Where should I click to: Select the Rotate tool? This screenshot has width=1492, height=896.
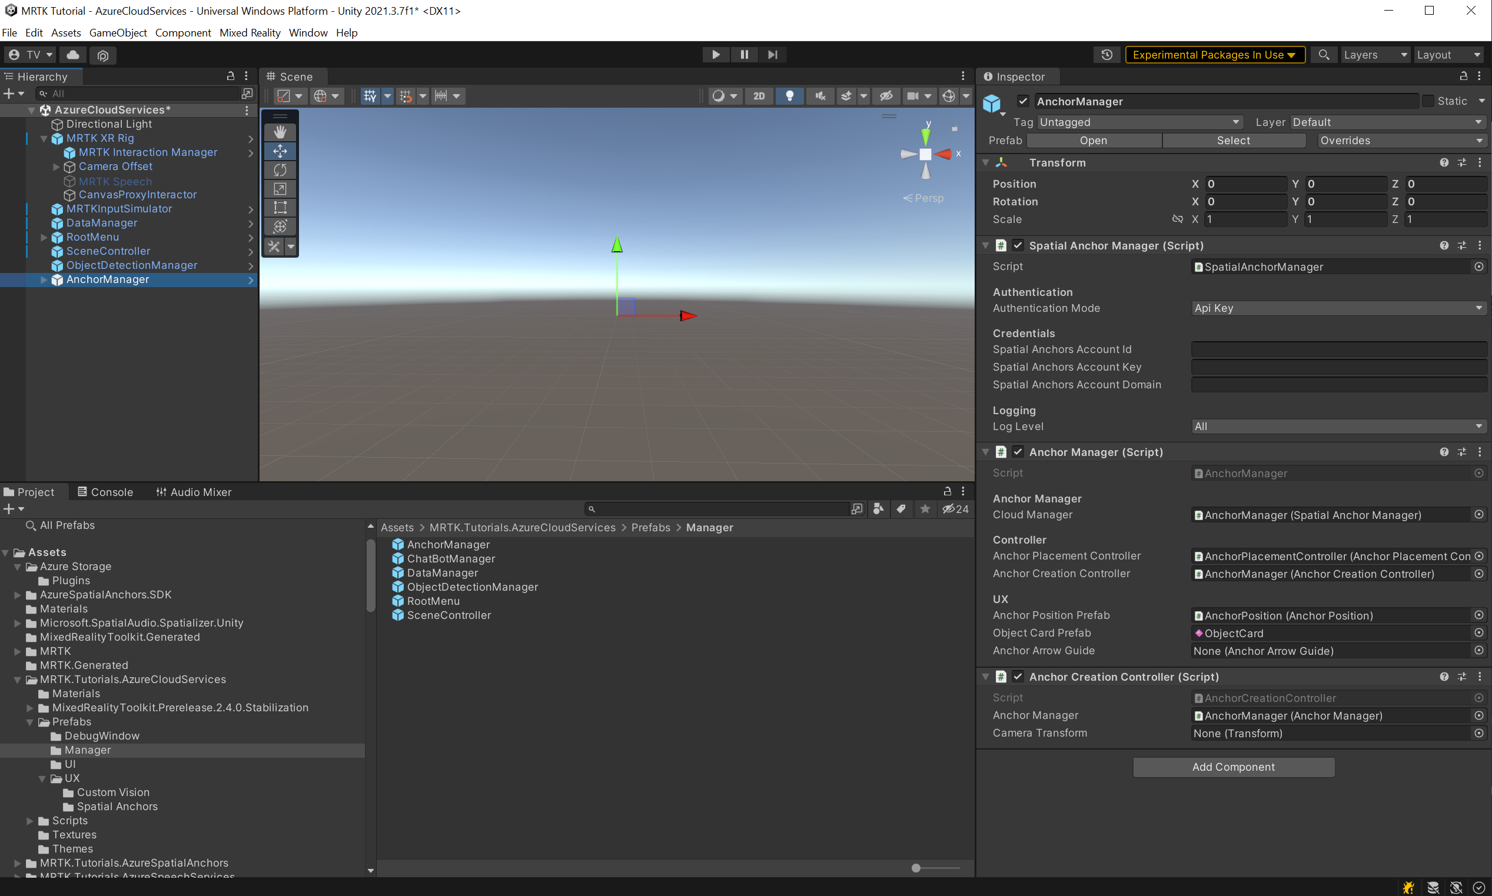click(x=280, y=169)
